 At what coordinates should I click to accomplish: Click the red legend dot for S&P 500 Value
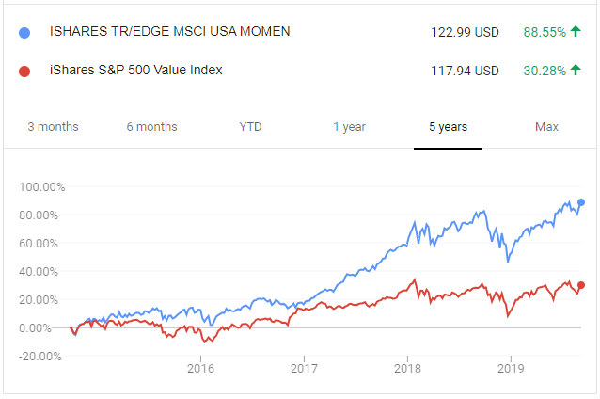click(26, 71)
